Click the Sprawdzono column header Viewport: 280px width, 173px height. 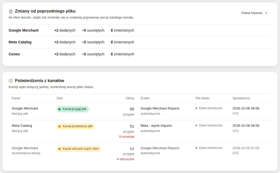[x=241, y=98]
